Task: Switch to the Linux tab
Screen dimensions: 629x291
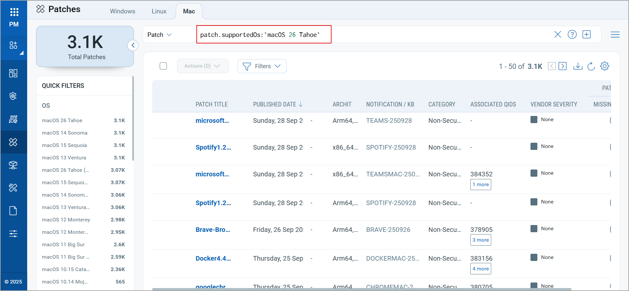Action: [159, 11]
